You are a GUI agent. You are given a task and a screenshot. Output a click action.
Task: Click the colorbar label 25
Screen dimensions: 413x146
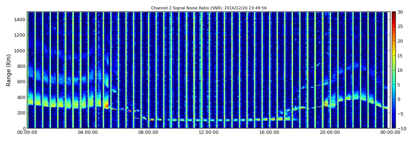point(400,27)
